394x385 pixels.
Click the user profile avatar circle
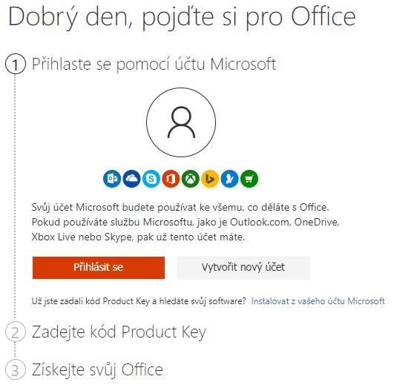(181, 122)
